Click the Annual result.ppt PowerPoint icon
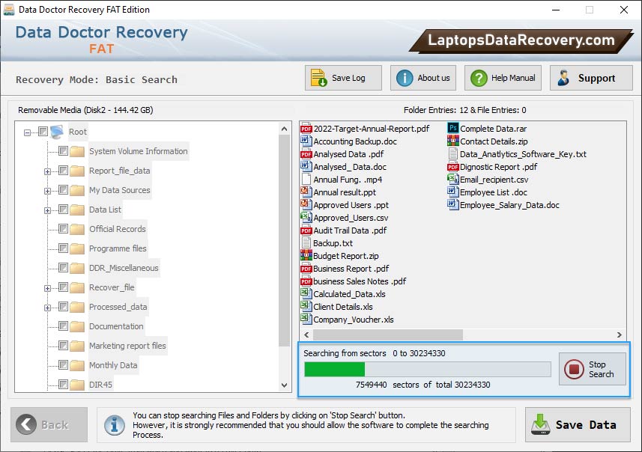 (x=306, y=192)
